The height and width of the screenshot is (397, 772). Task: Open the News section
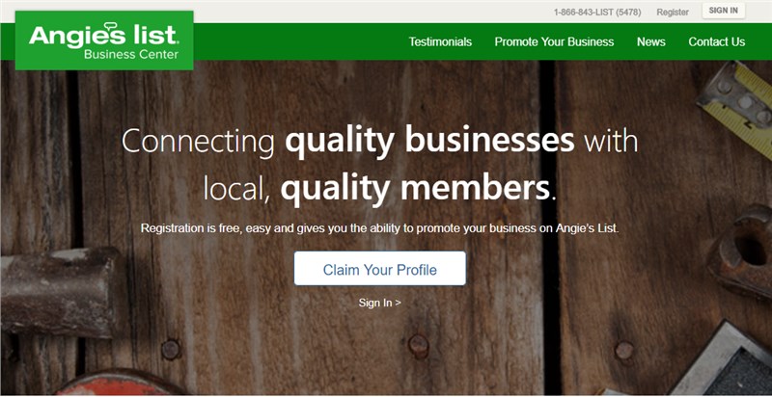[650, 41]
